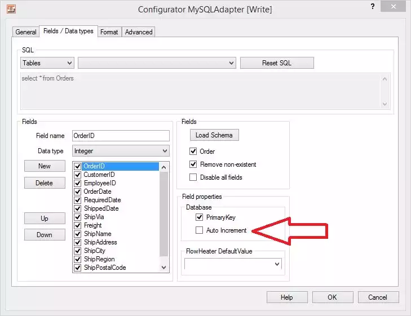Switch to the Format tab
This screenshot has height=316, width=411.
coord(109,32)
